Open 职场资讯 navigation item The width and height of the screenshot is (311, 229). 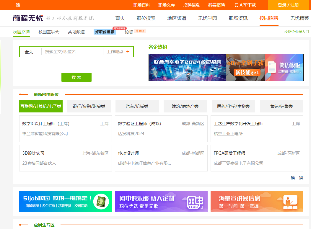[238, 18]
